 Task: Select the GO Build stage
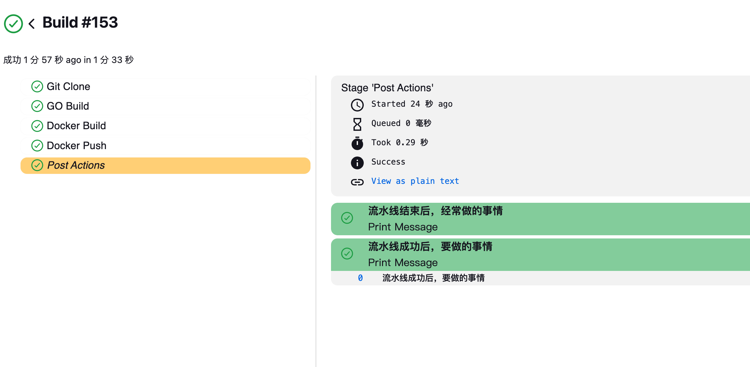pyautogui.click(x=165, y=106)
